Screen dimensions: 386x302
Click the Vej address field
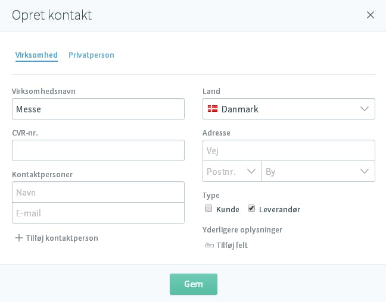coord(289,150)
